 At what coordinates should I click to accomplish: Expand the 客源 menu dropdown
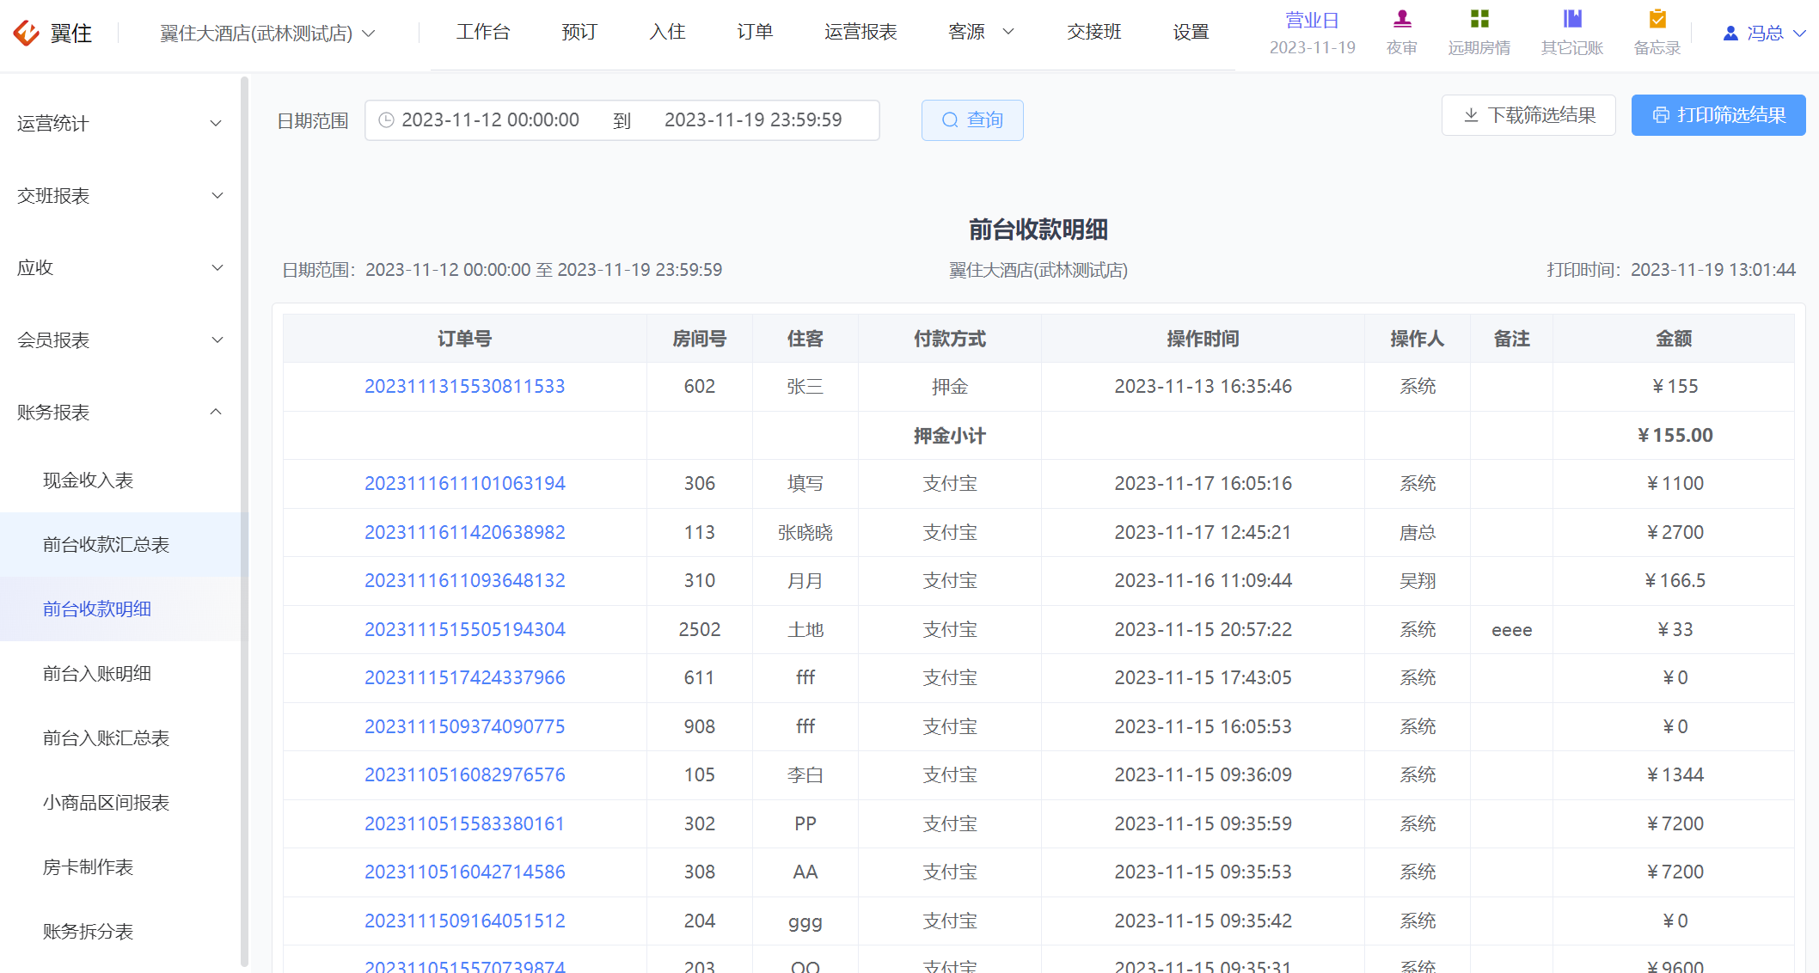(981, 32)
